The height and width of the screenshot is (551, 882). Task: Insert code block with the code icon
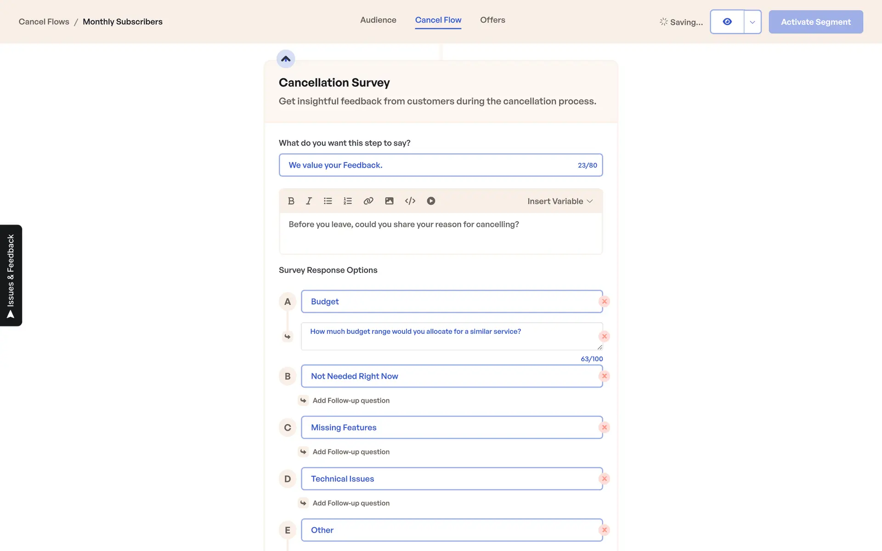(410, 201)
